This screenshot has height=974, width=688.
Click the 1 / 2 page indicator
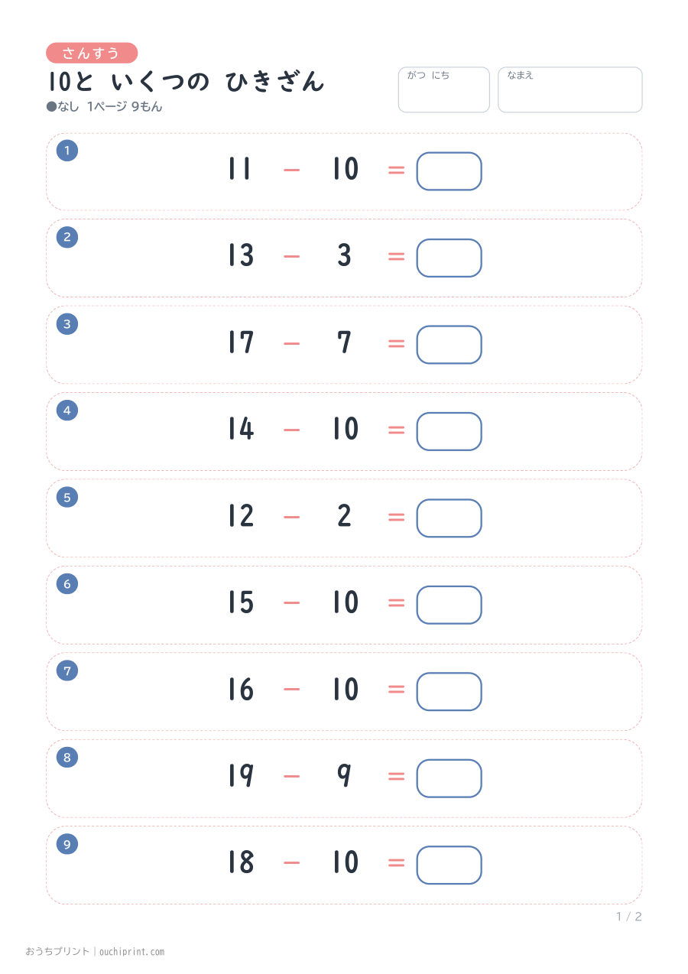point(629,917)
